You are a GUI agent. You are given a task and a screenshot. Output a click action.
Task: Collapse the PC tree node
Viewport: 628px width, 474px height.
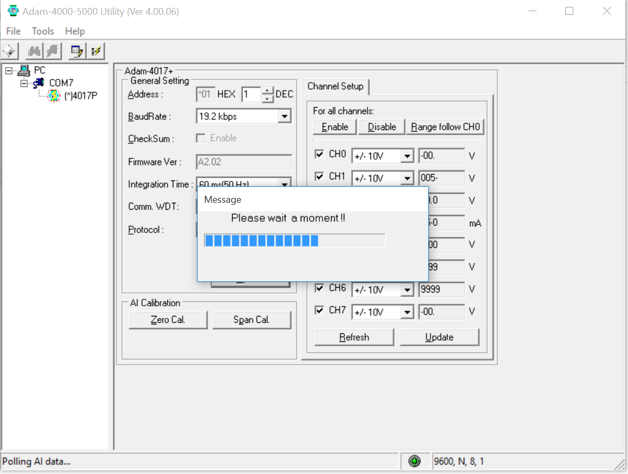[x=9, y=71]
